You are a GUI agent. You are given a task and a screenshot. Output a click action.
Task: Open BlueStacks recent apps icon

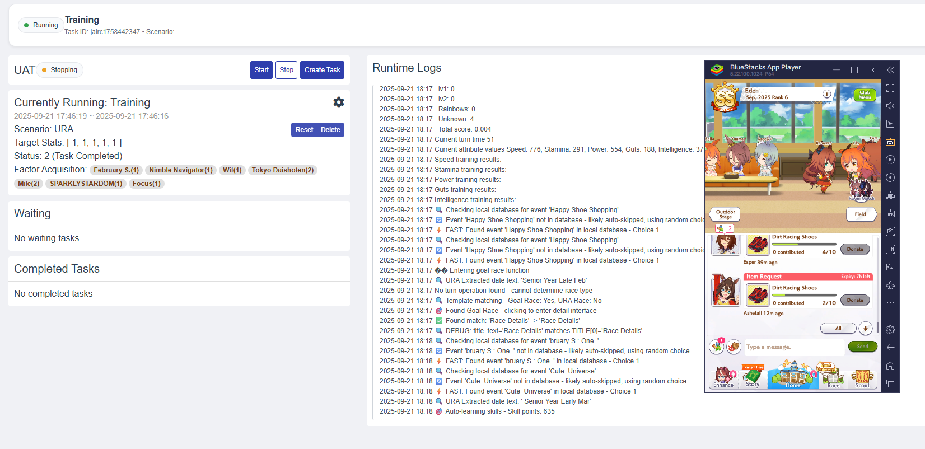[890, 383]
